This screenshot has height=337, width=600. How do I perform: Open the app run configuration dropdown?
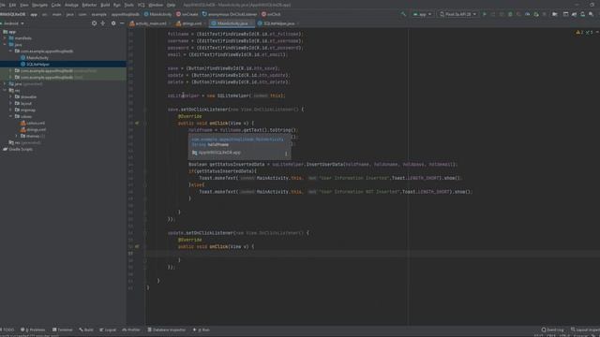pyautogui.click(x=422, y=14)
